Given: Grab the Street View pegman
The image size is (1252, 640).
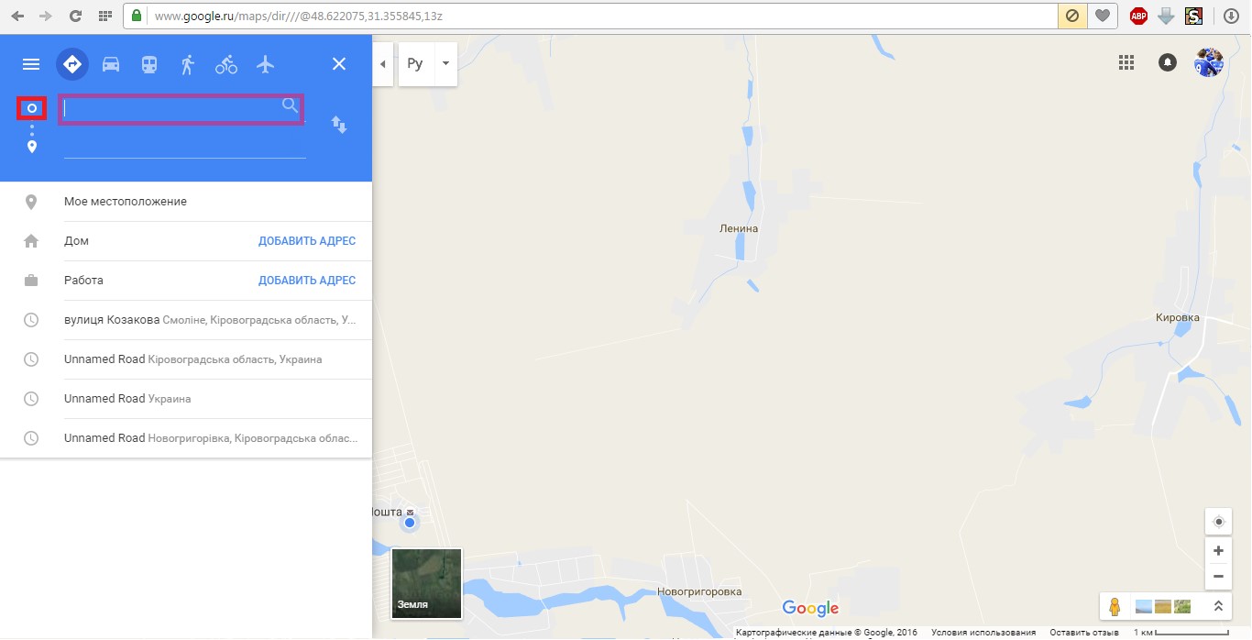Looking at the screenshot, I should pos(1115,606).
